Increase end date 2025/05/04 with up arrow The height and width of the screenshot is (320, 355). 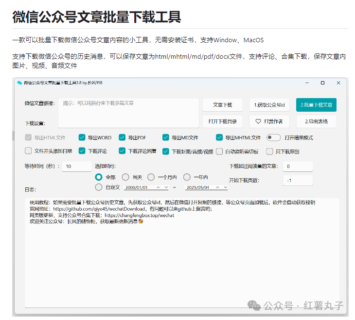pos(217,187)
